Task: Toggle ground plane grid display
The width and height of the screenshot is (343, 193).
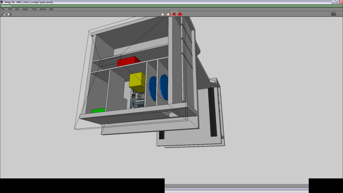Action: point(333,14)
